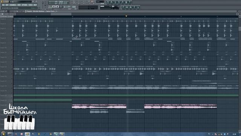Mute Track 9 with its mute switch
The width and height of the screenshot is (241, 136).
pos(12,45)
